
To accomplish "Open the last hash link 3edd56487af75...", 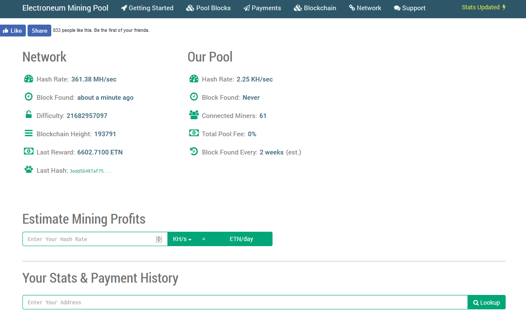I will 90,171.
